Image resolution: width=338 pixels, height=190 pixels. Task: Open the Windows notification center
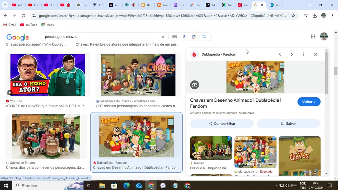pyautogui.click(x=330, y=186)
